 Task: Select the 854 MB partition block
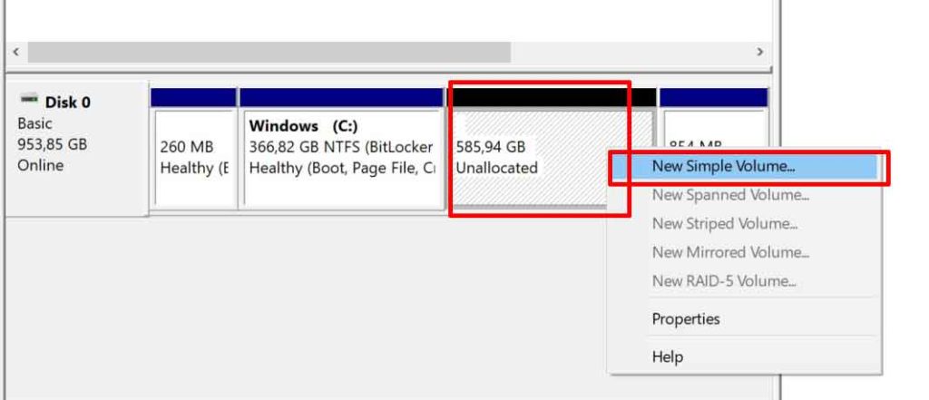point(716,129)
